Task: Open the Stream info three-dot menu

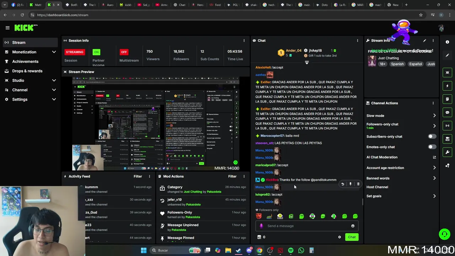Action: [433, 41]
